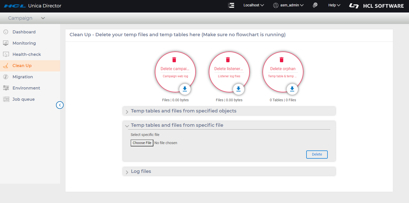Click the trash icon in Delete orphan circle
Viewport: 409px width, 203px height.
point(281,60)
